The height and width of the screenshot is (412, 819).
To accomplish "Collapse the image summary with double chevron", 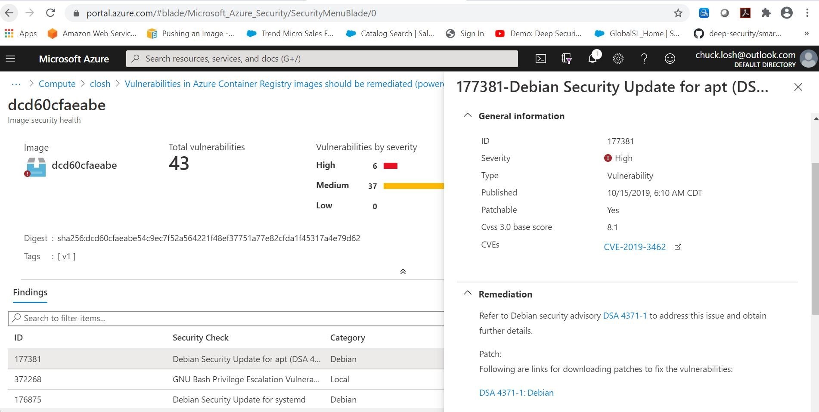I will coord(403,272).
